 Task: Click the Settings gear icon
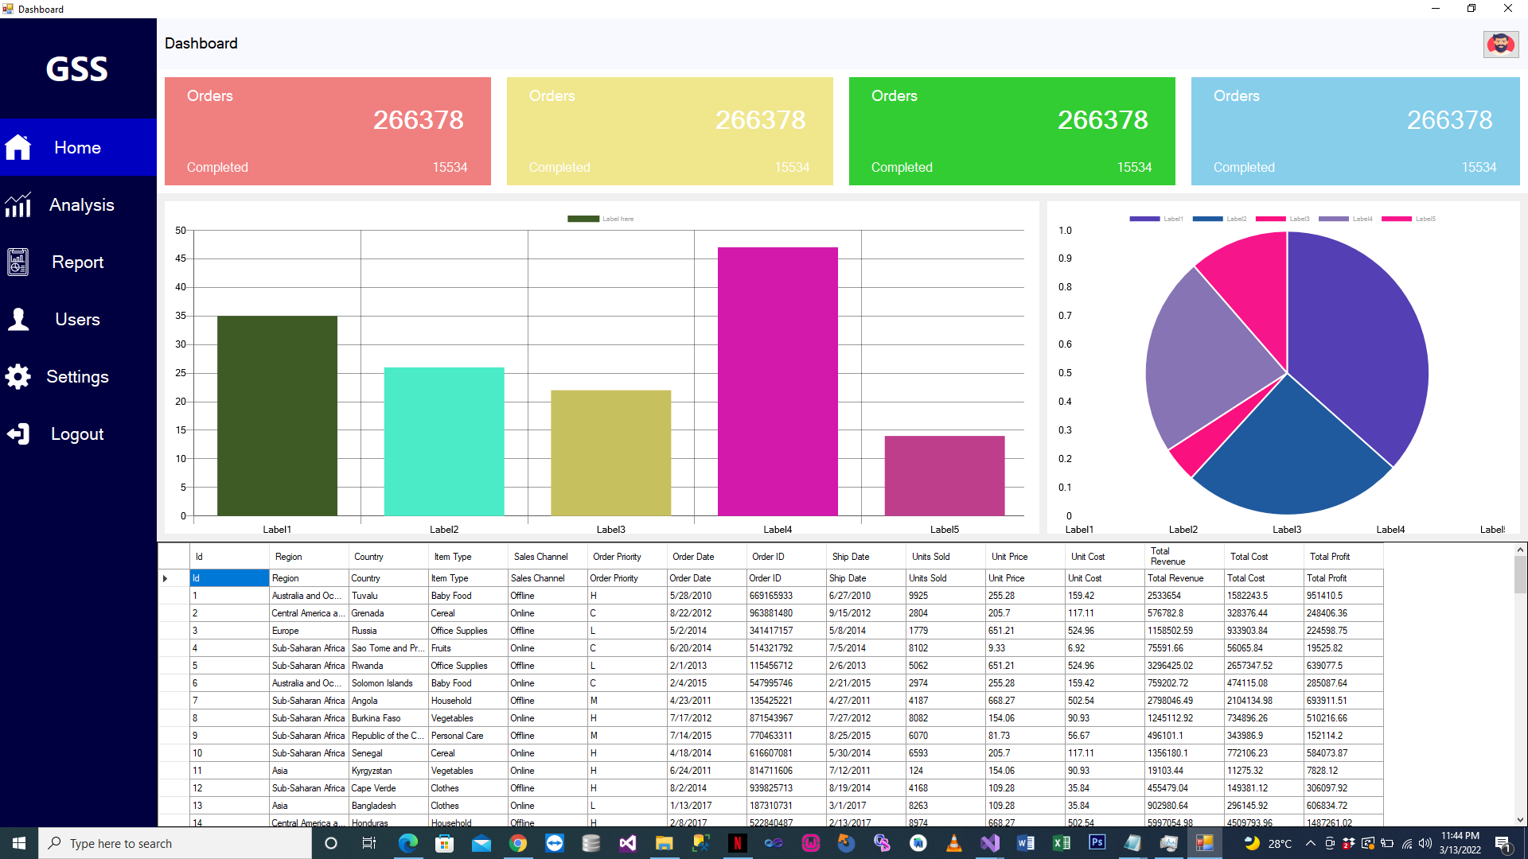[x=18, y=376]
